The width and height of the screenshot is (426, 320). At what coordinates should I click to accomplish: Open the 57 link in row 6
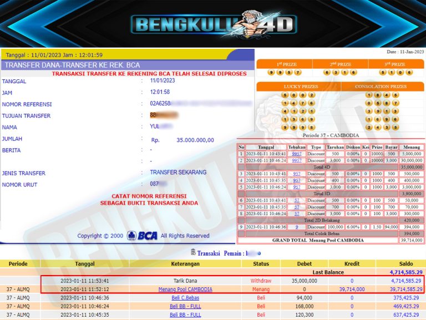(x=297, y=200)
